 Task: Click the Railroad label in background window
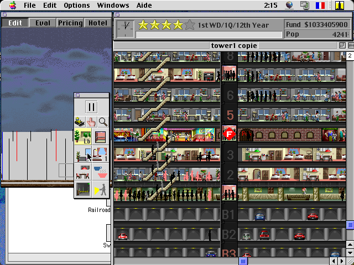(99, 210)
